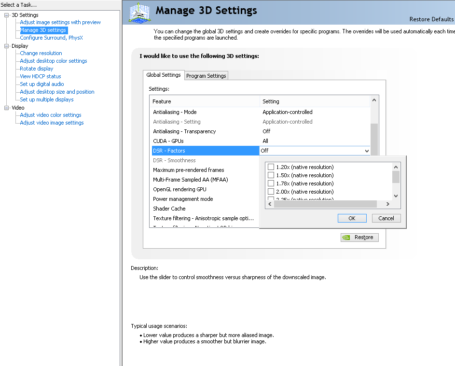Select the 2.00x (native resolution) checkbox

271,191
